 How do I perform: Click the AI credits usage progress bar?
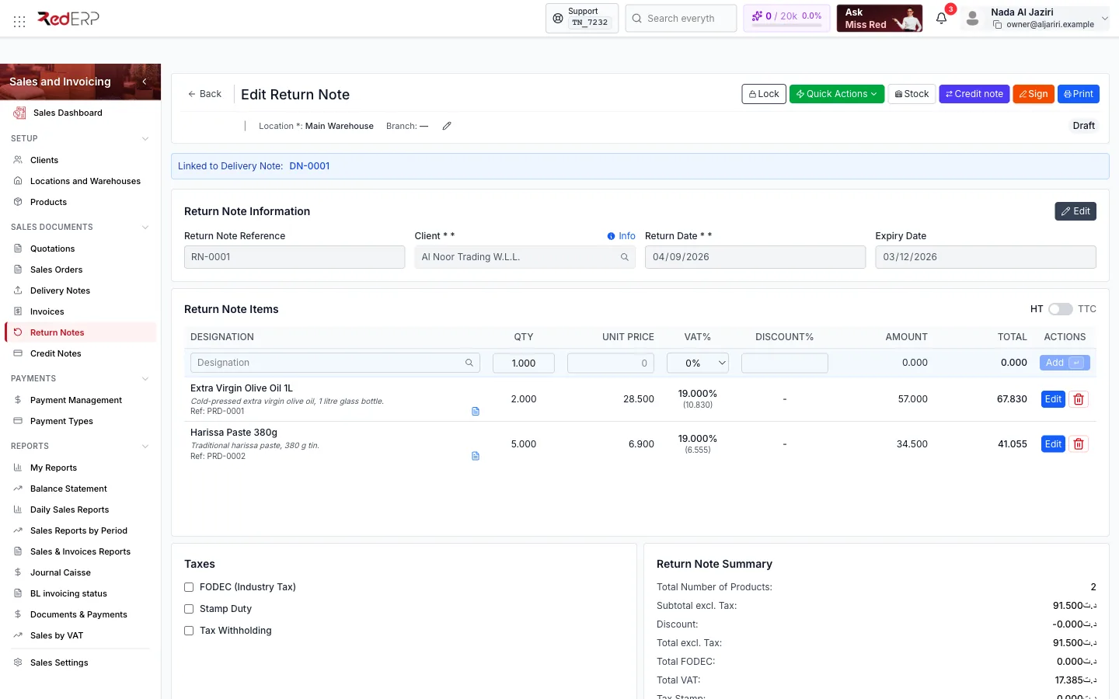[x=786, y=26]
